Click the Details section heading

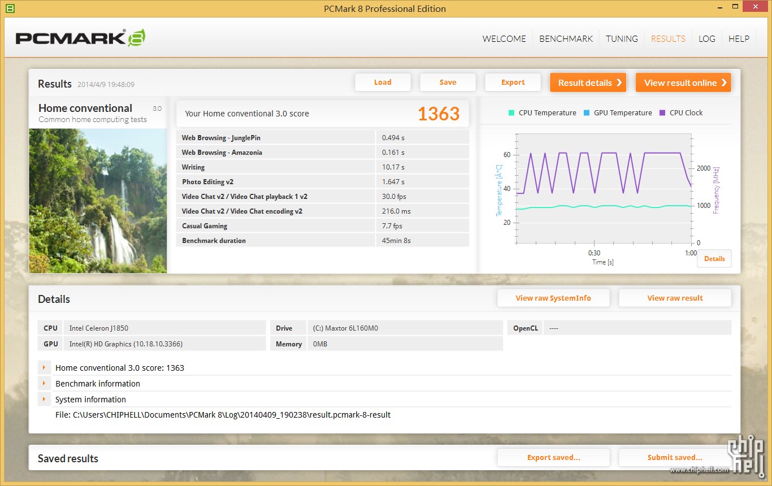click(x=54, y=299)
